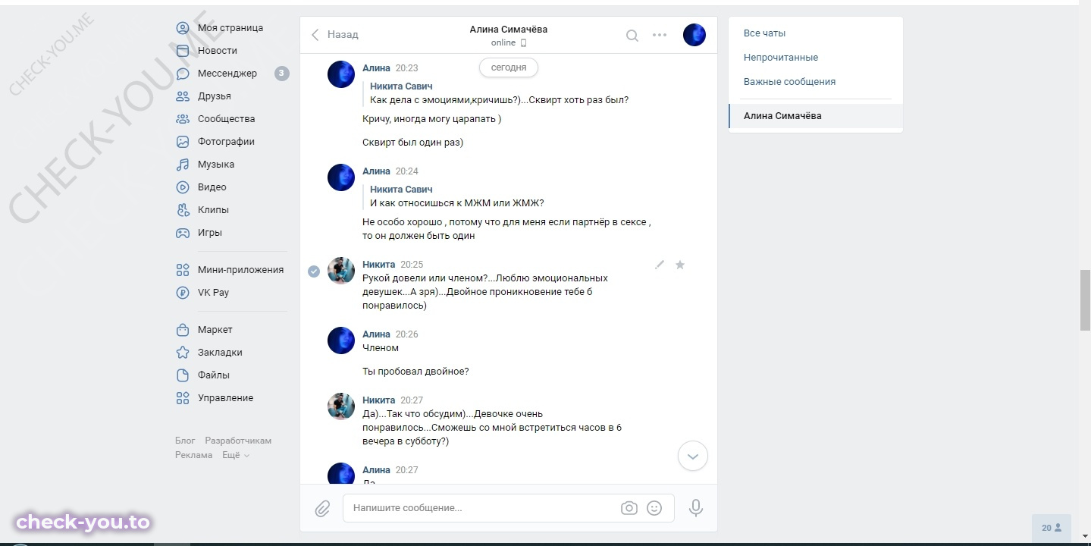Attach a file with the paperclip icon
Screen dimensions: 1091x546
[x=322, y=508]
